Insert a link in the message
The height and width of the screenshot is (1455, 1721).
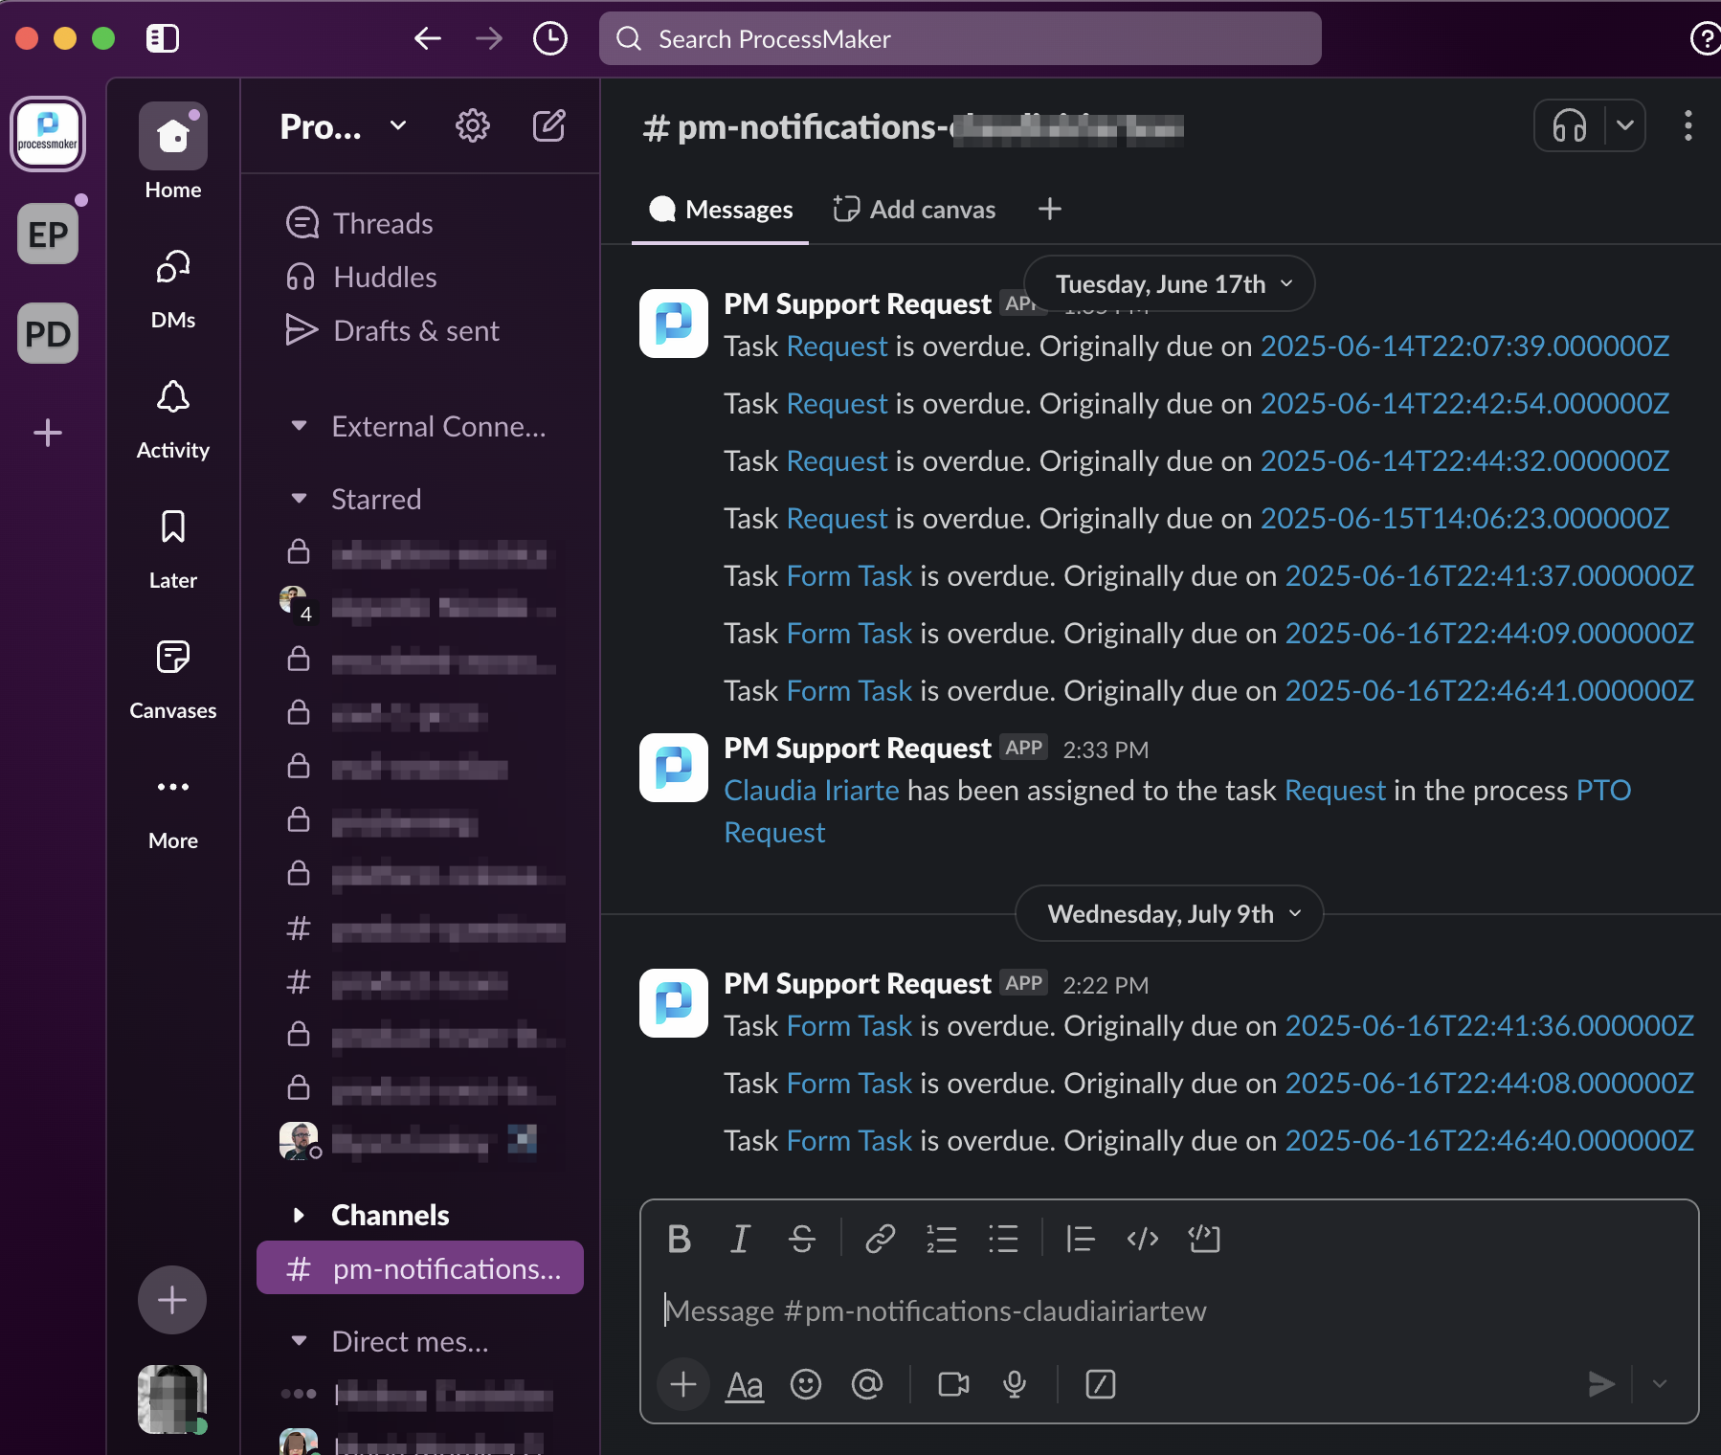(x=881, y=1239)
